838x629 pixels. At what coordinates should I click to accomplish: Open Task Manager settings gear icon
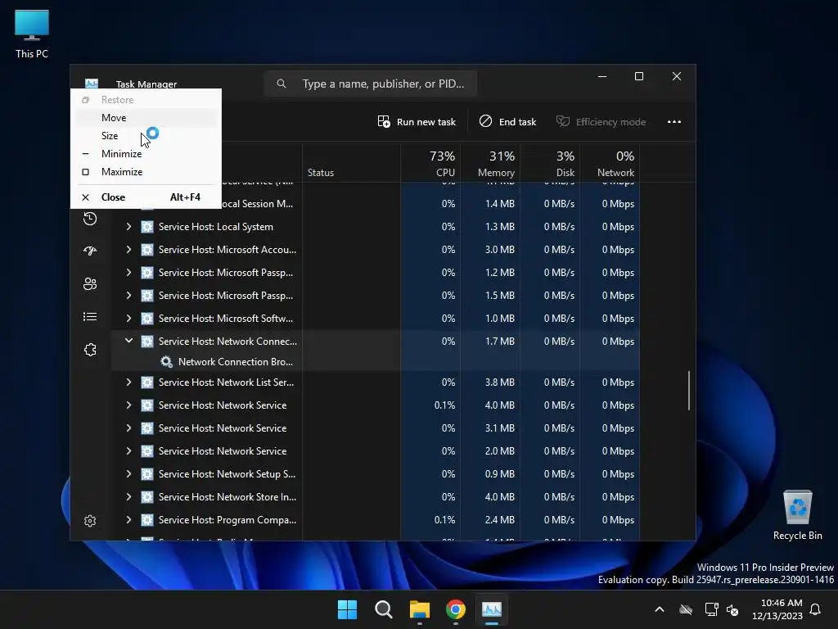pyautogui.click(x=90, y=520)
